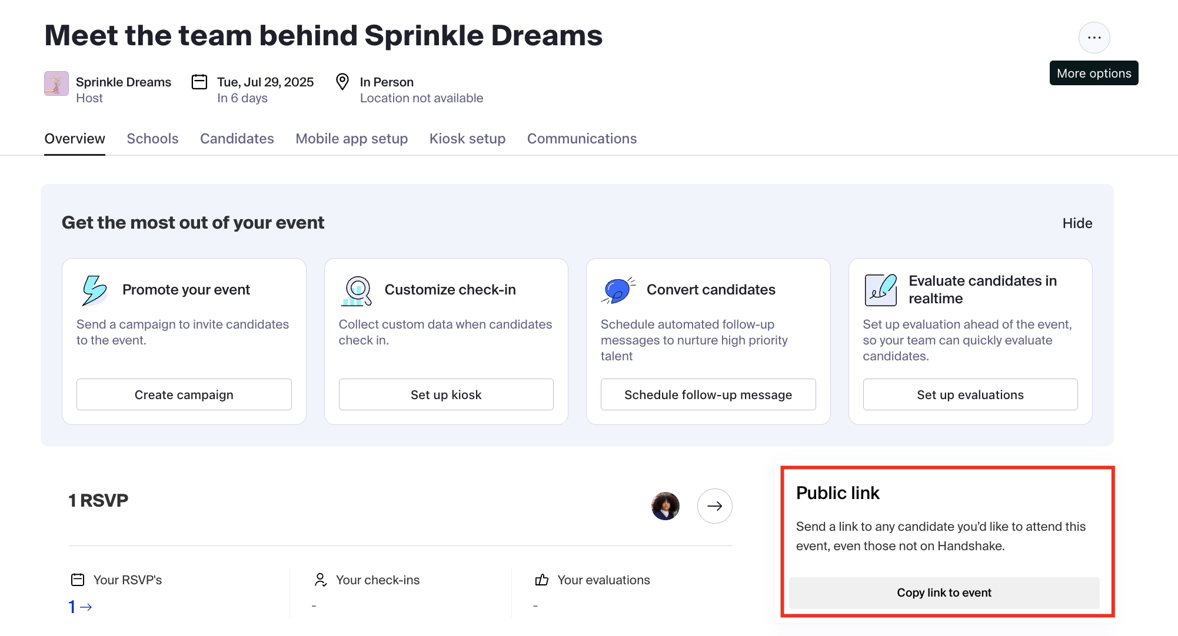Click the location pin icon near In Person
Image resolution: width=1178 pixels, height=636 pixels.
pyautogui.click(x=342, y=82)
